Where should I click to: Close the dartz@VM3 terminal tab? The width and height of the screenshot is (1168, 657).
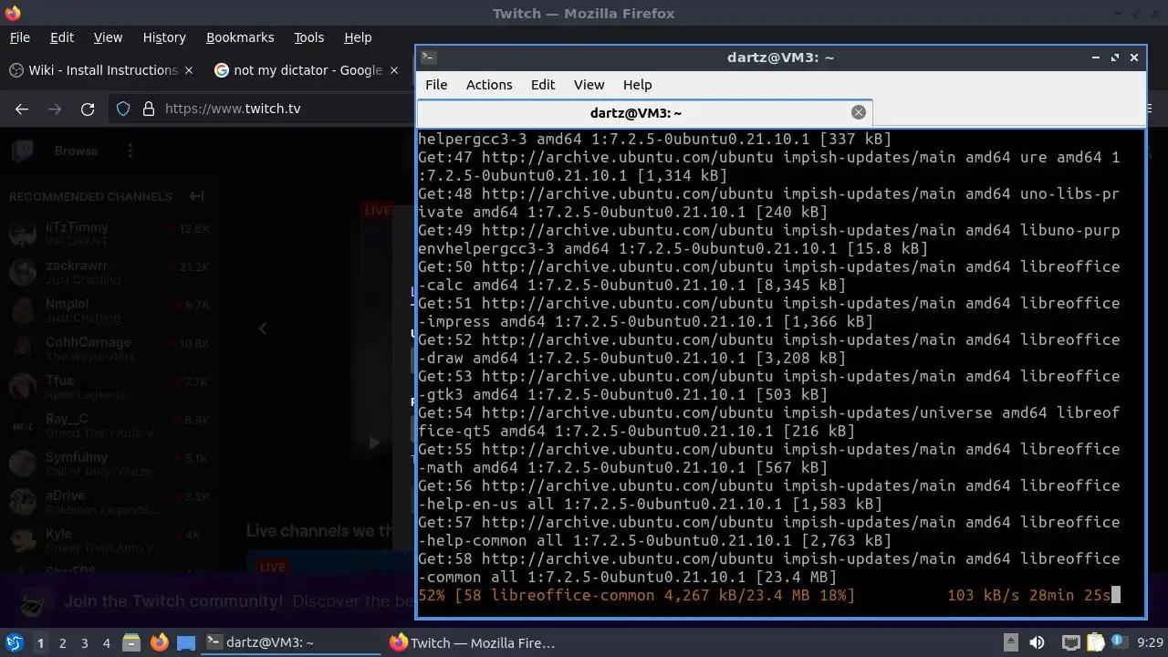pyautogui.click(x=858, y=112)
